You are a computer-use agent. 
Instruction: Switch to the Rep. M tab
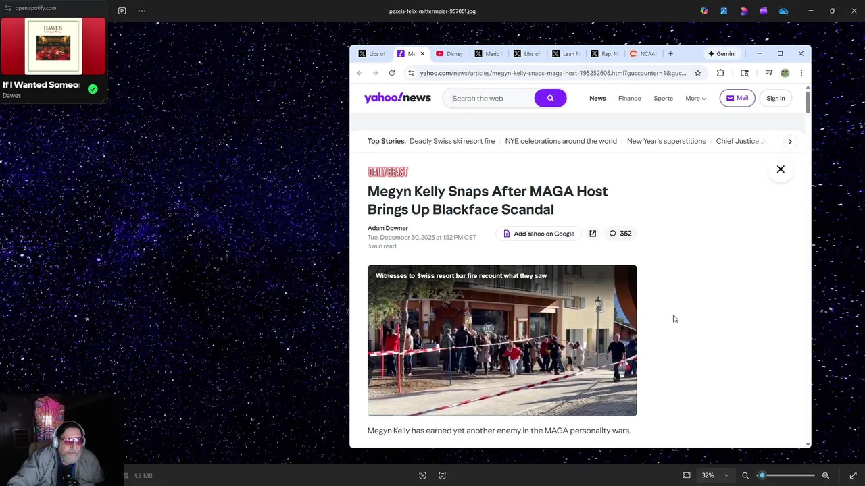(604, 54)
